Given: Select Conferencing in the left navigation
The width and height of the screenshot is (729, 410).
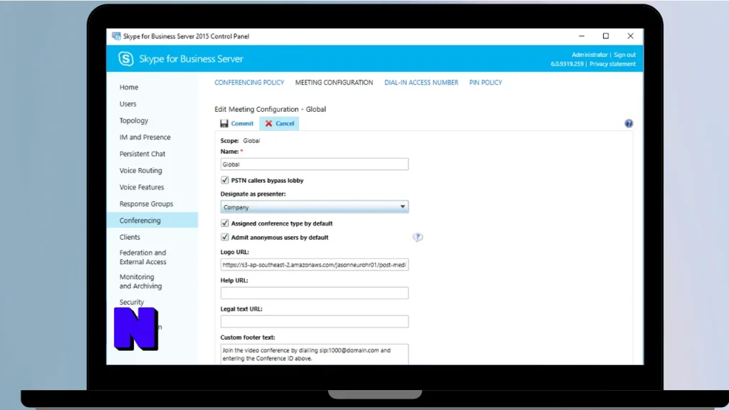Looking at the screenshot, I should coord(152,221).
